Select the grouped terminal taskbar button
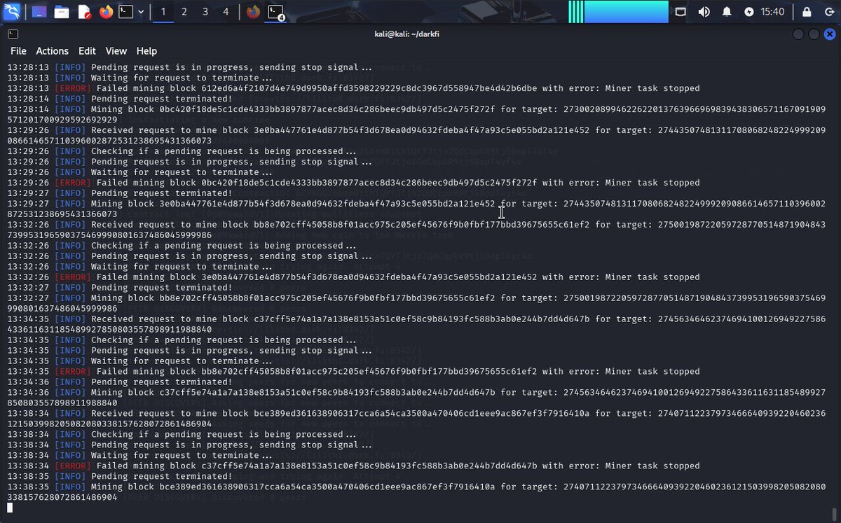Viewport: 841px width, 523px height. 276,12
